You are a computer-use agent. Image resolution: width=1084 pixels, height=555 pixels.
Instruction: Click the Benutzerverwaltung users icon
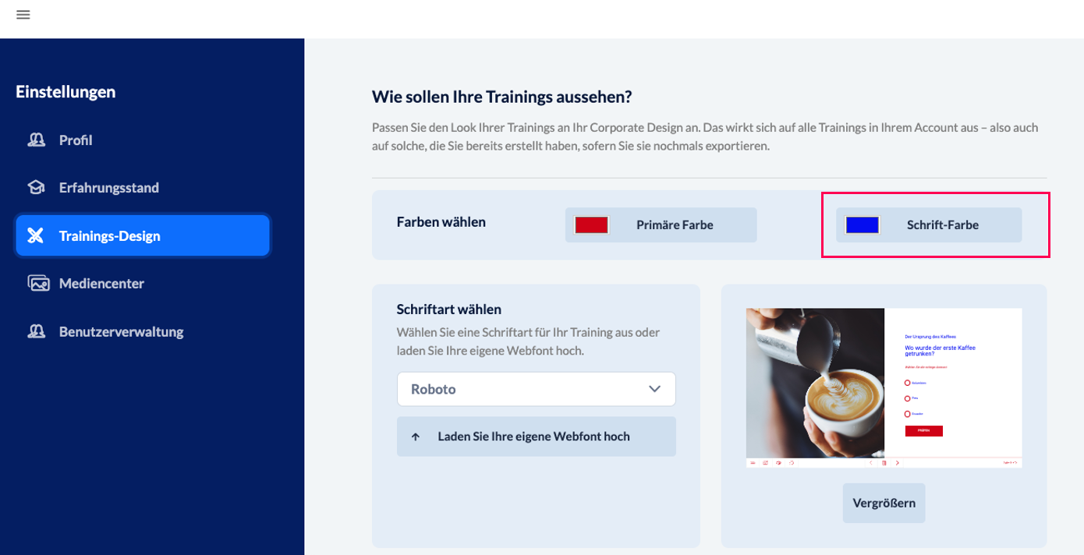click(x=37, y=331)
